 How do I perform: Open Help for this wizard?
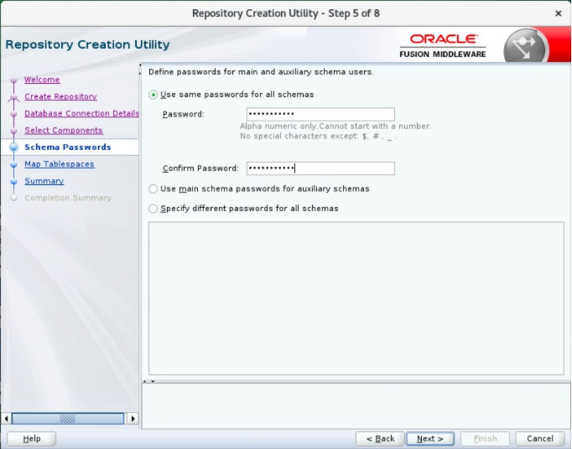click(x=31, y=438)
